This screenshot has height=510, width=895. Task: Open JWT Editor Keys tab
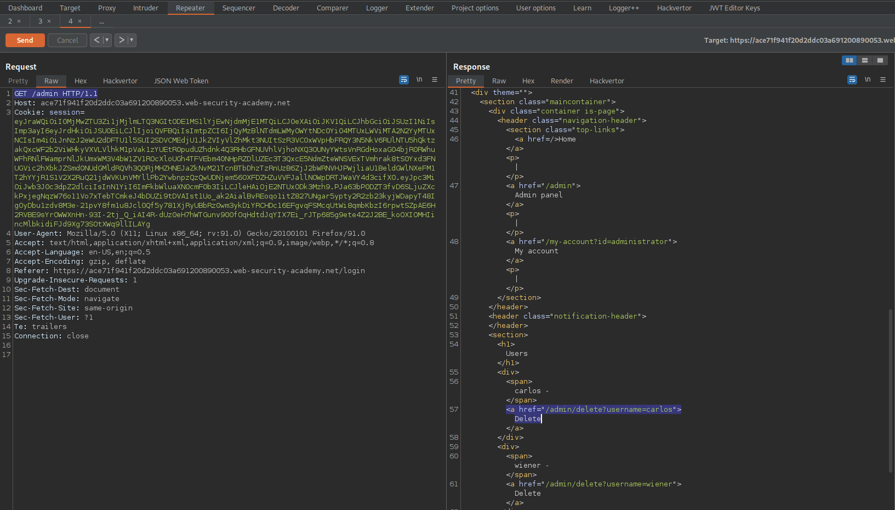pyautogui.click(x=734, y=8)
